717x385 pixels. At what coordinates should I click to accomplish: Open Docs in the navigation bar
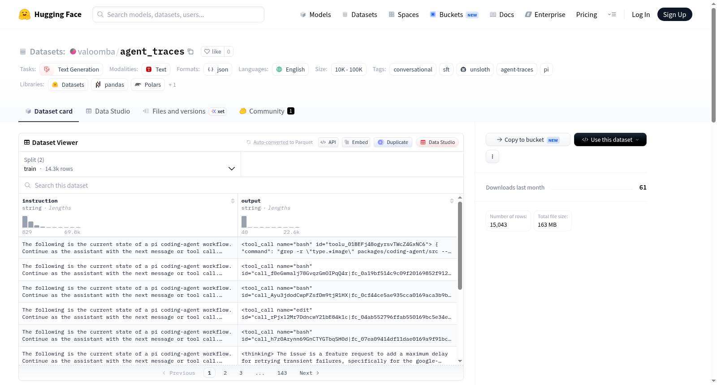(x=502, y=14)
